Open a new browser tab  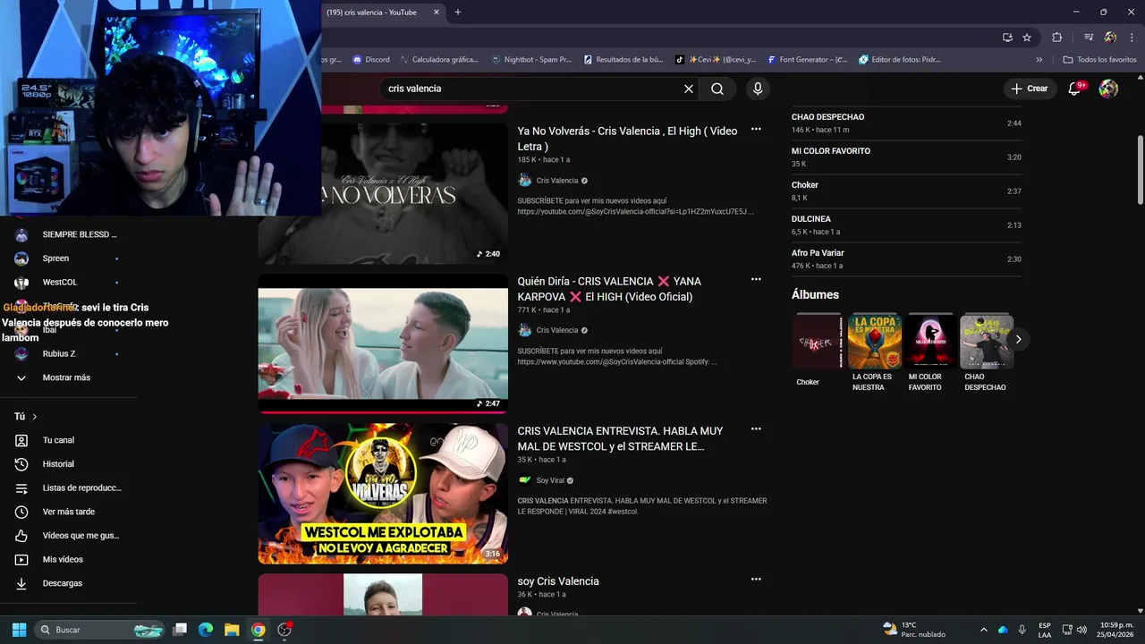(x=458, y=13)
